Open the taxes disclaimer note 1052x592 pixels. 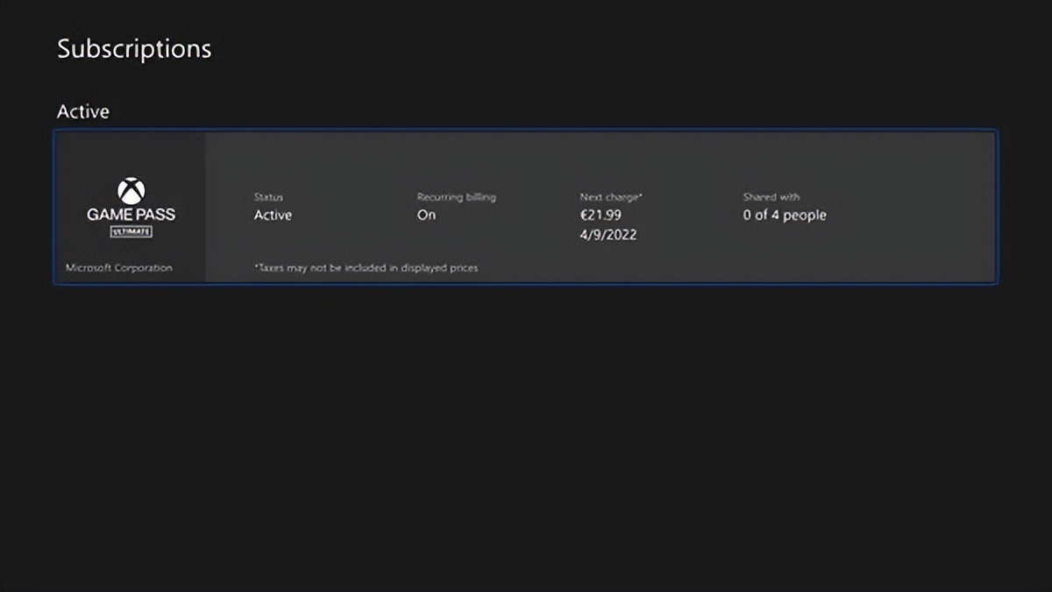click(366, 267)
